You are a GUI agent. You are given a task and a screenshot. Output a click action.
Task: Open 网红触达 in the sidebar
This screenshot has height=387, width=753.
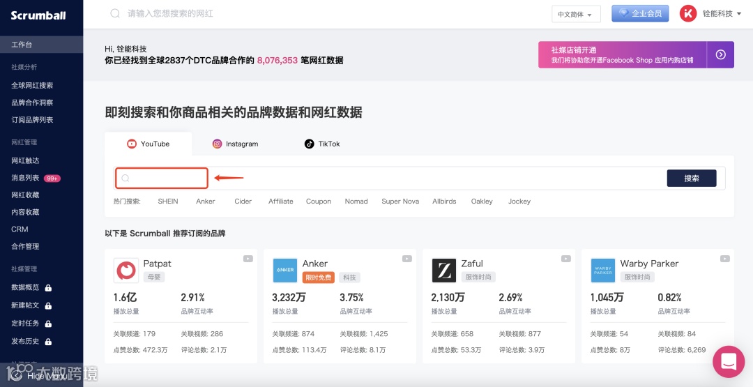(26, 160)
